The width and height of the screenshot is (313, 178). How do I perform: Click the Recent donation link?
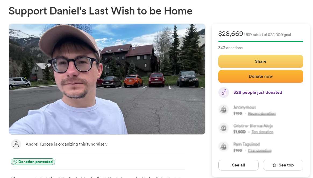(x=262, y=113)
